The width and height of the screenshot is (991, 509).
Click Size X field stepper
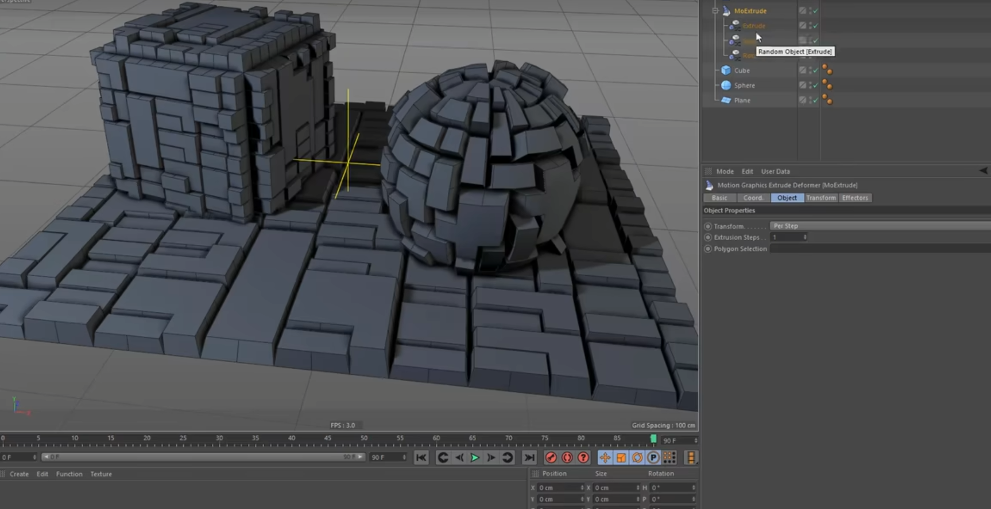[637, 488]
